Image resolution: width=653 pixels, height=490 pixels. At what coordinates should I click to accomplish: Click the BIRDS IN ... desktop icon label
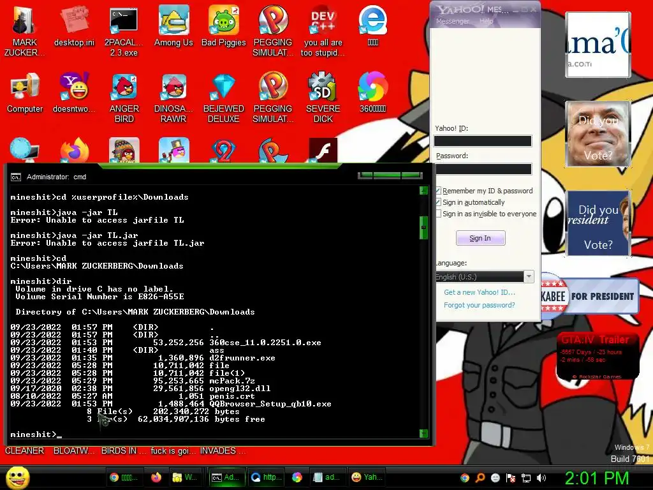[124, 451]
